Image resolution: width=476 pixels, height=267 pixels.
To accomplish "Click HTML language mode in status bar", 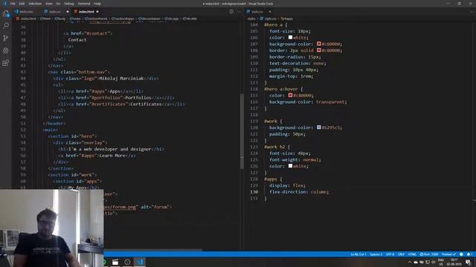I will tap(412, 254).
